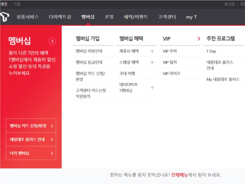Open the 로밍 menu
245x184 pixels.
pyautogui.click(x=109, y=17)
